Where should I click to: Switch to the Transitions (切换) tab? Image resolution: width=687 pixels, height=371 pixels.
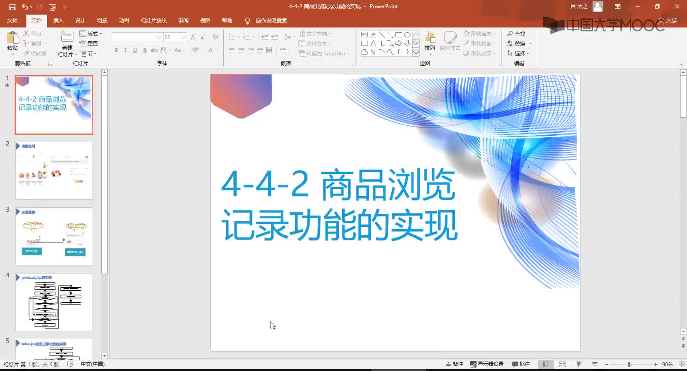(x=102, y=21)
